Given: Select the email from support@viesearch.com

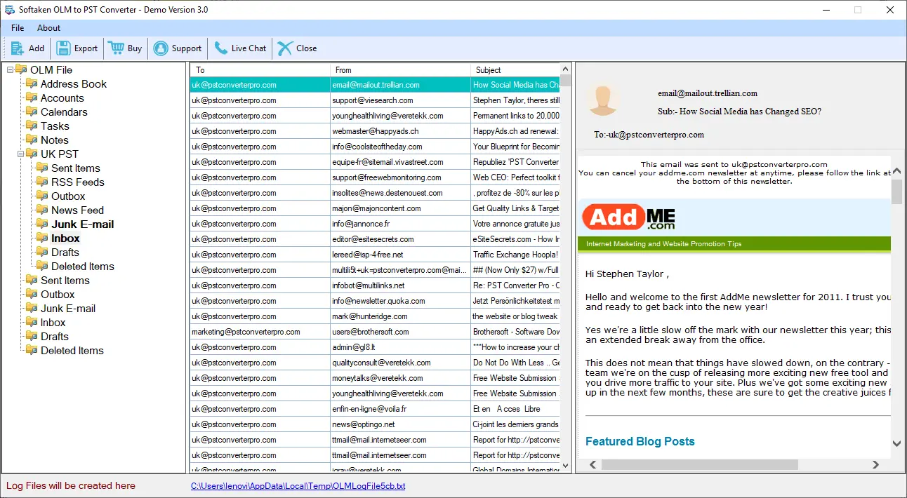Looking at the screenshot, I should point(375,100).
